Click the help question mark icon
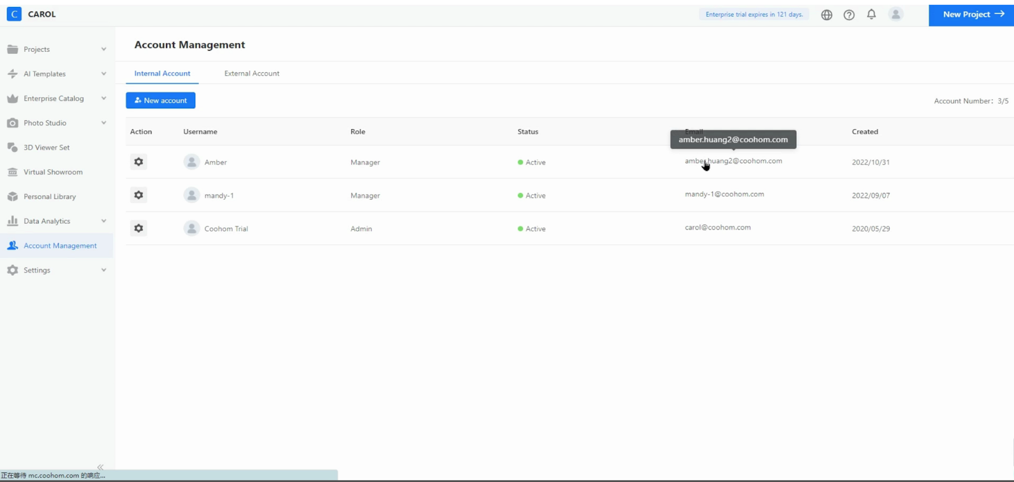 click(849, 15)
